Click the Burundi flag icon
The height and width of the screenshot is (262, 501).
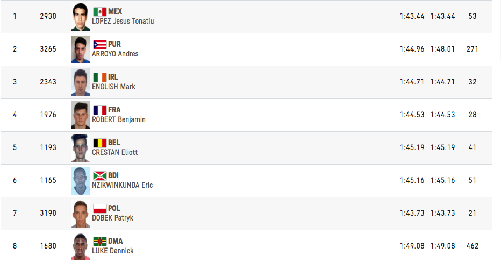99,175
